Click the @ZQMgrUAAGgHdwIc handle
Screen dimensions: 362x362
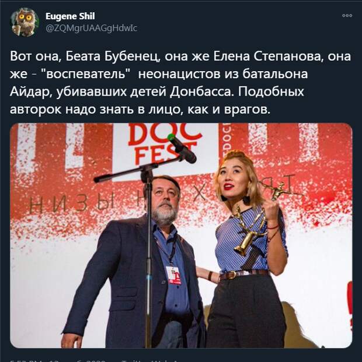[92, 28]
